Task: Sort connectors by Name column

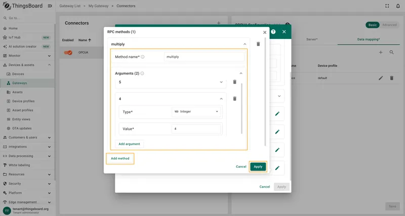Action: [x=85, y=40]
